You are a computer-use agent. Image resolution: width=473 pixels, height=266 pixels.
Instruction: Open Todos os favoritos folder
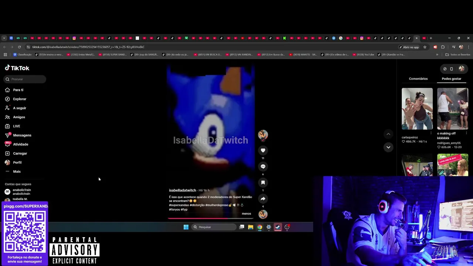point(458,55)
